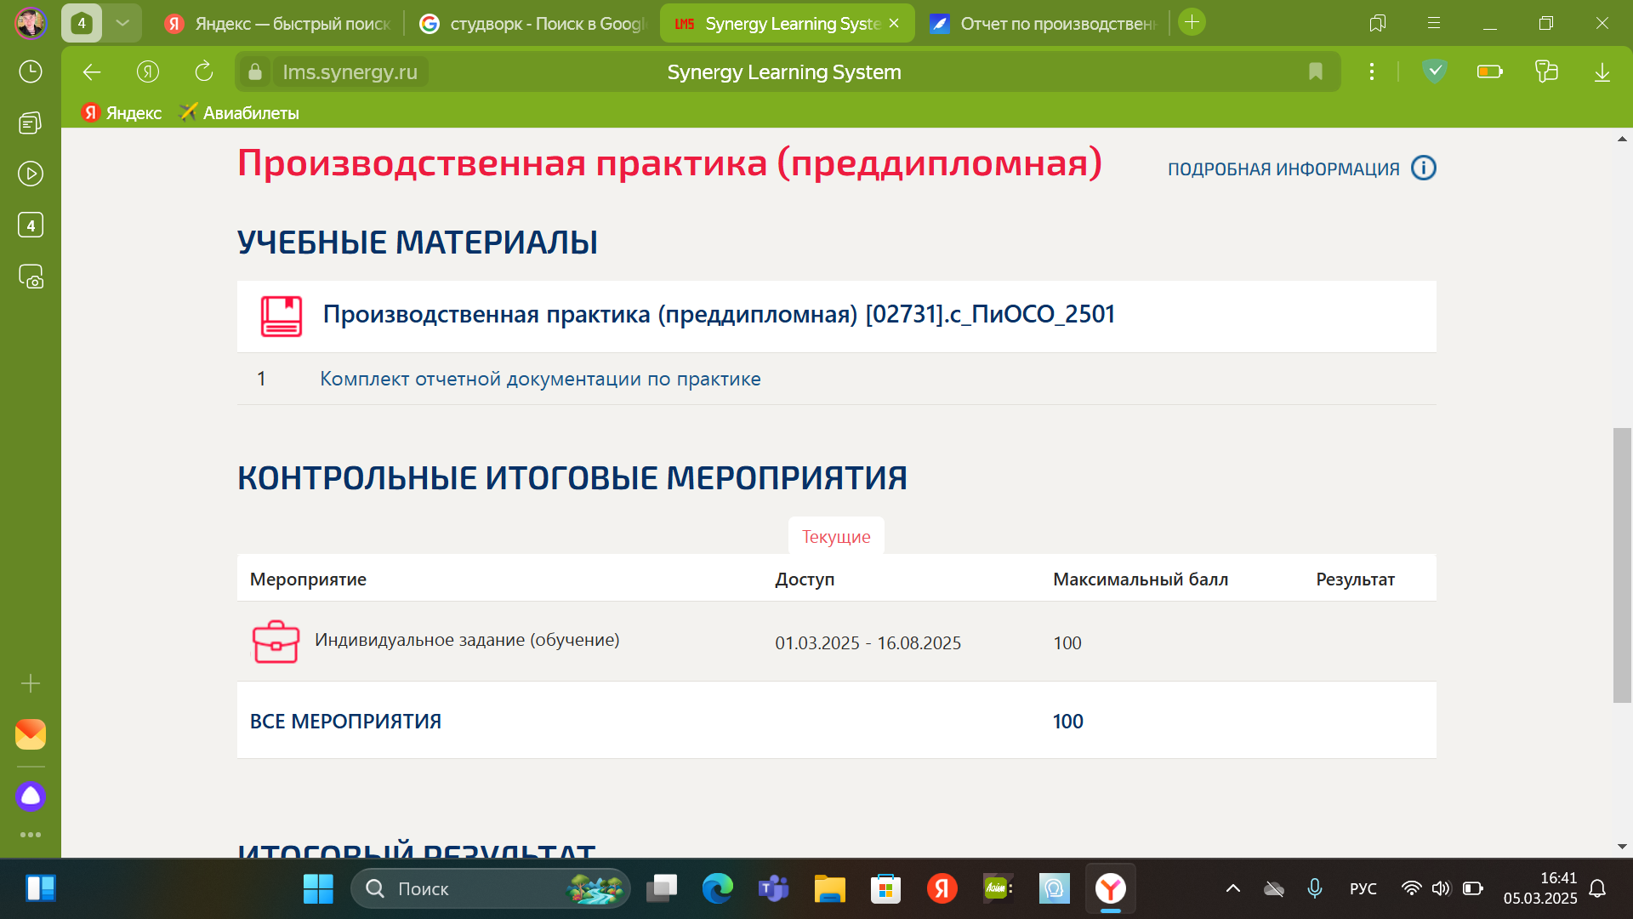Open browser history clock icon in sidebar
This screenshot has width=1633, height=919.
pyautogui.click(x=31, y=71)
